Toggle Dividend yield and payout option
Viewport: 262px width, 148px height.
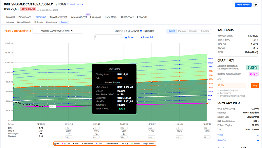point(231,96)
